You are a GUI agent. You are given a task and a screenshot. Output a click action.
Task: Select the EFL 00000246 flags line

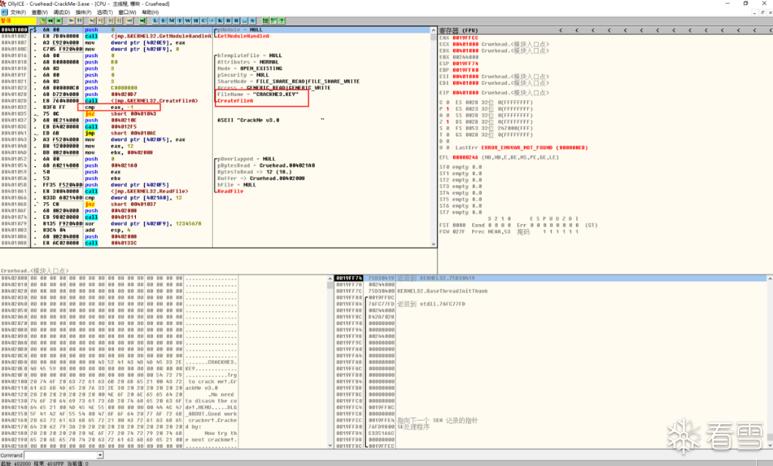[499, 157]
